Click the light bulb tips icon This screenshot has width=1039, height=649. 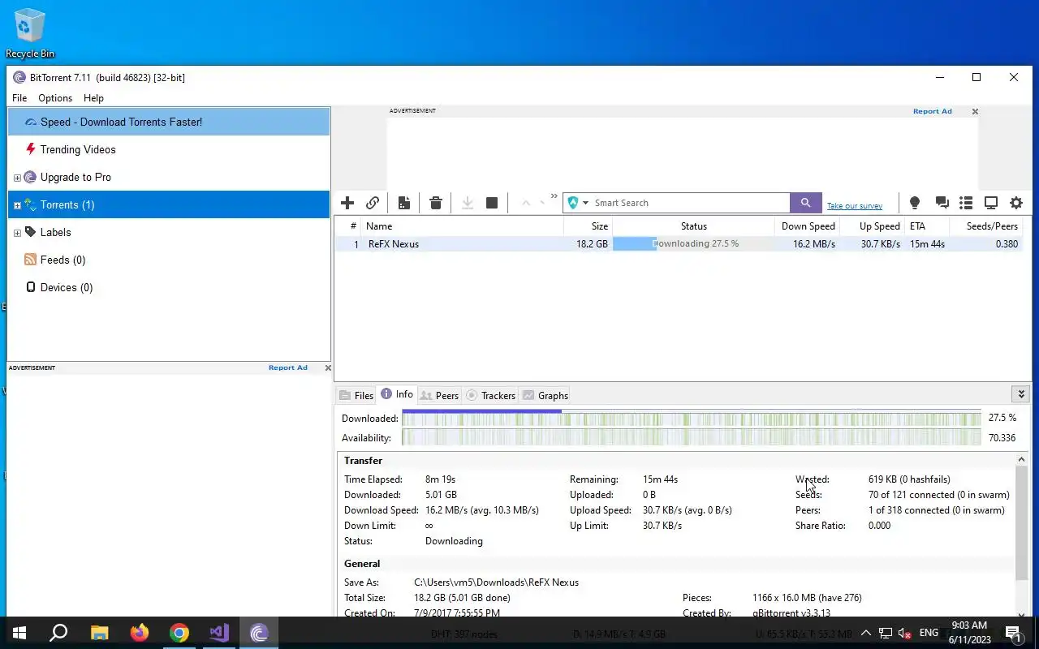click(915, 203)
